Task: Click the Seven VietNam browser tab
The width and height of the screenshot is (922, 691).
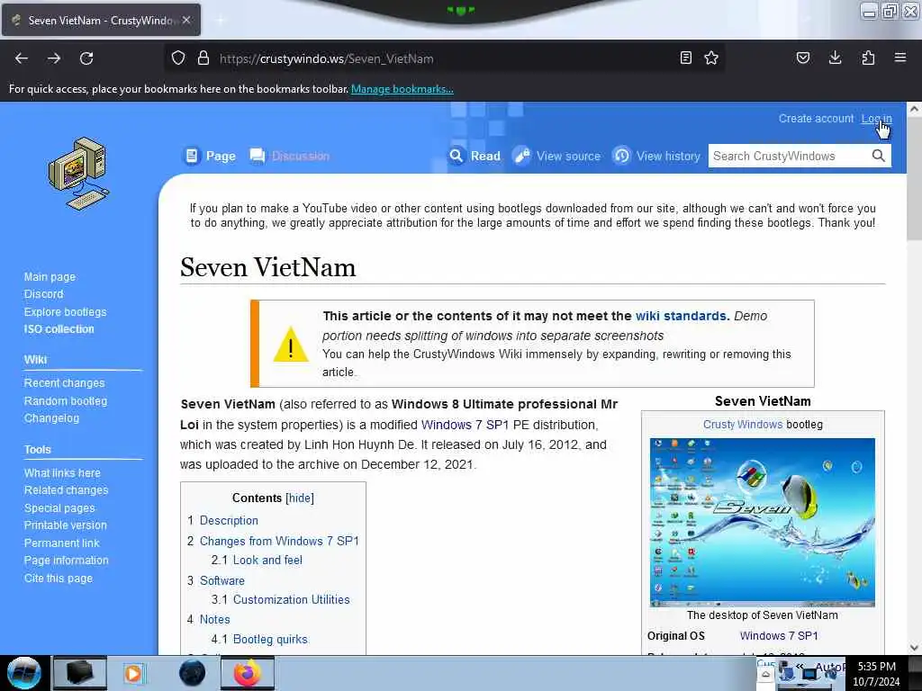Action: [101, 20]
